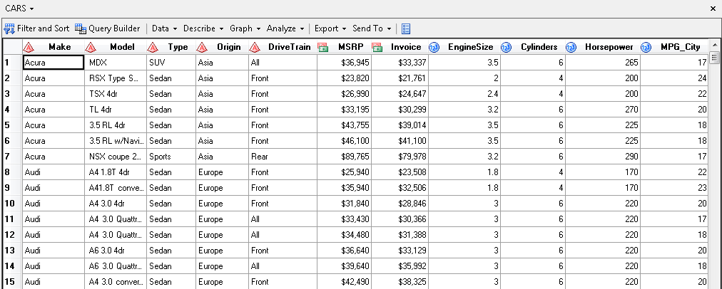
Task: Open the Query Builder
Action: 107,28
